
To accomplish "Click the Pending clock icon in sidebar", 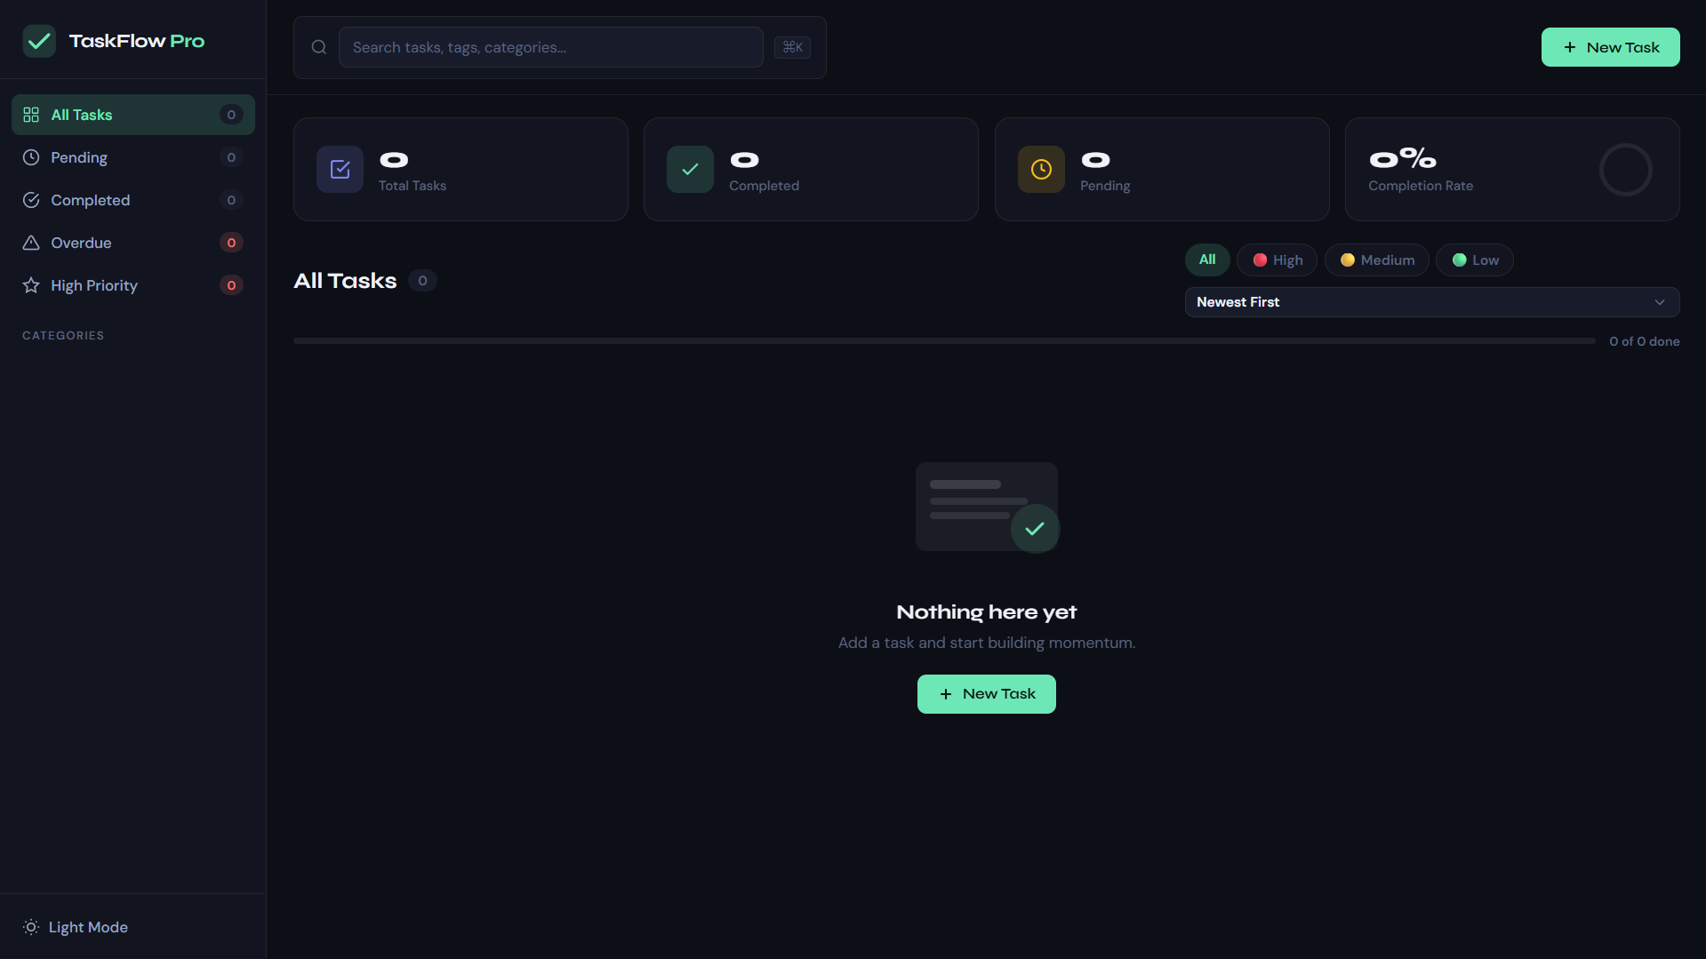I will [x=31, y=157].
